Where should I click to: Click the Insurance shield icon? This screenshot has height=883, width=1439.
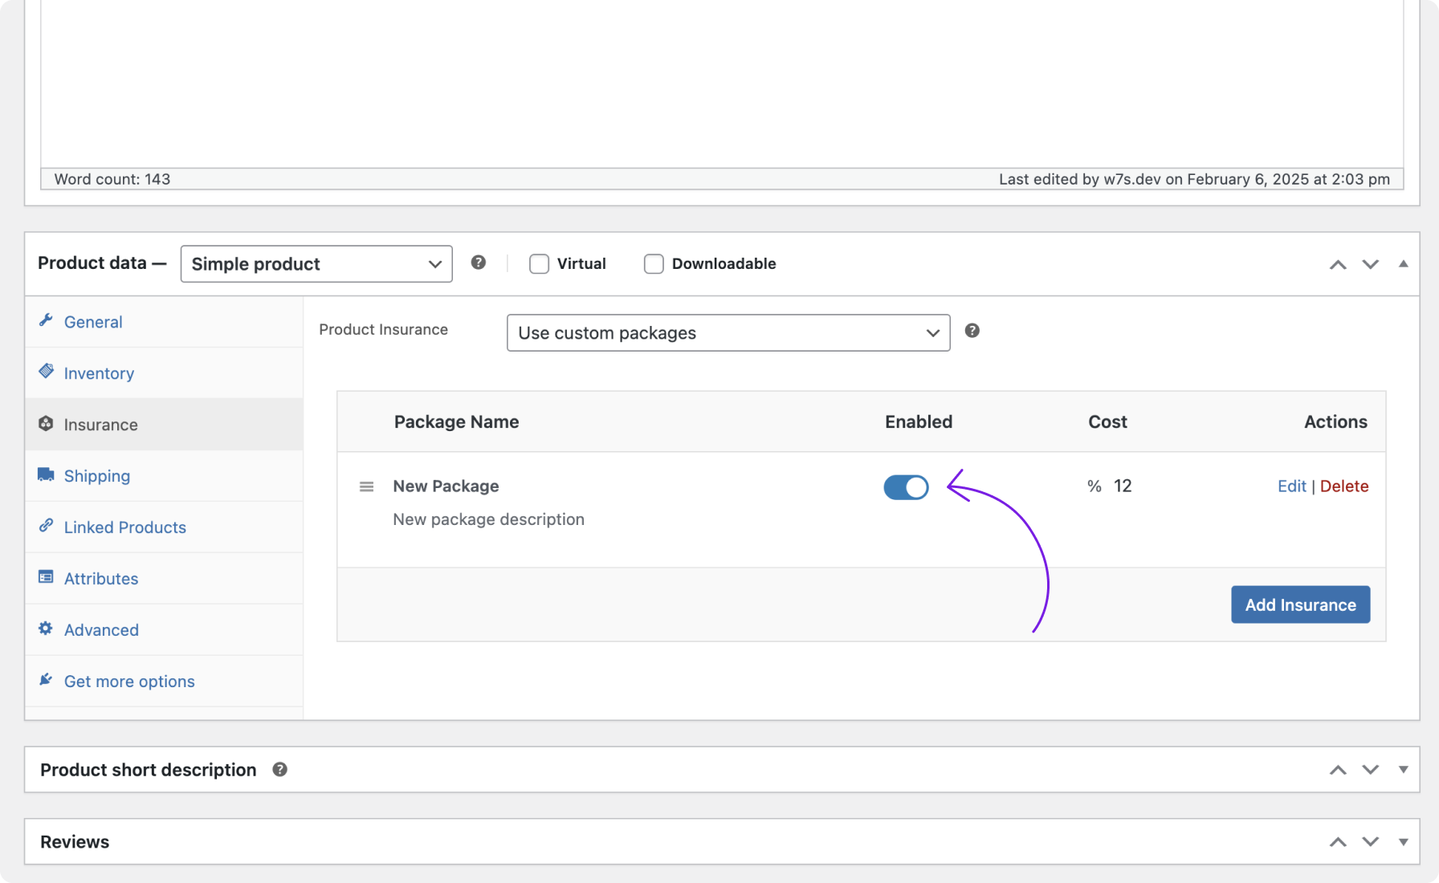coord(47,424)
